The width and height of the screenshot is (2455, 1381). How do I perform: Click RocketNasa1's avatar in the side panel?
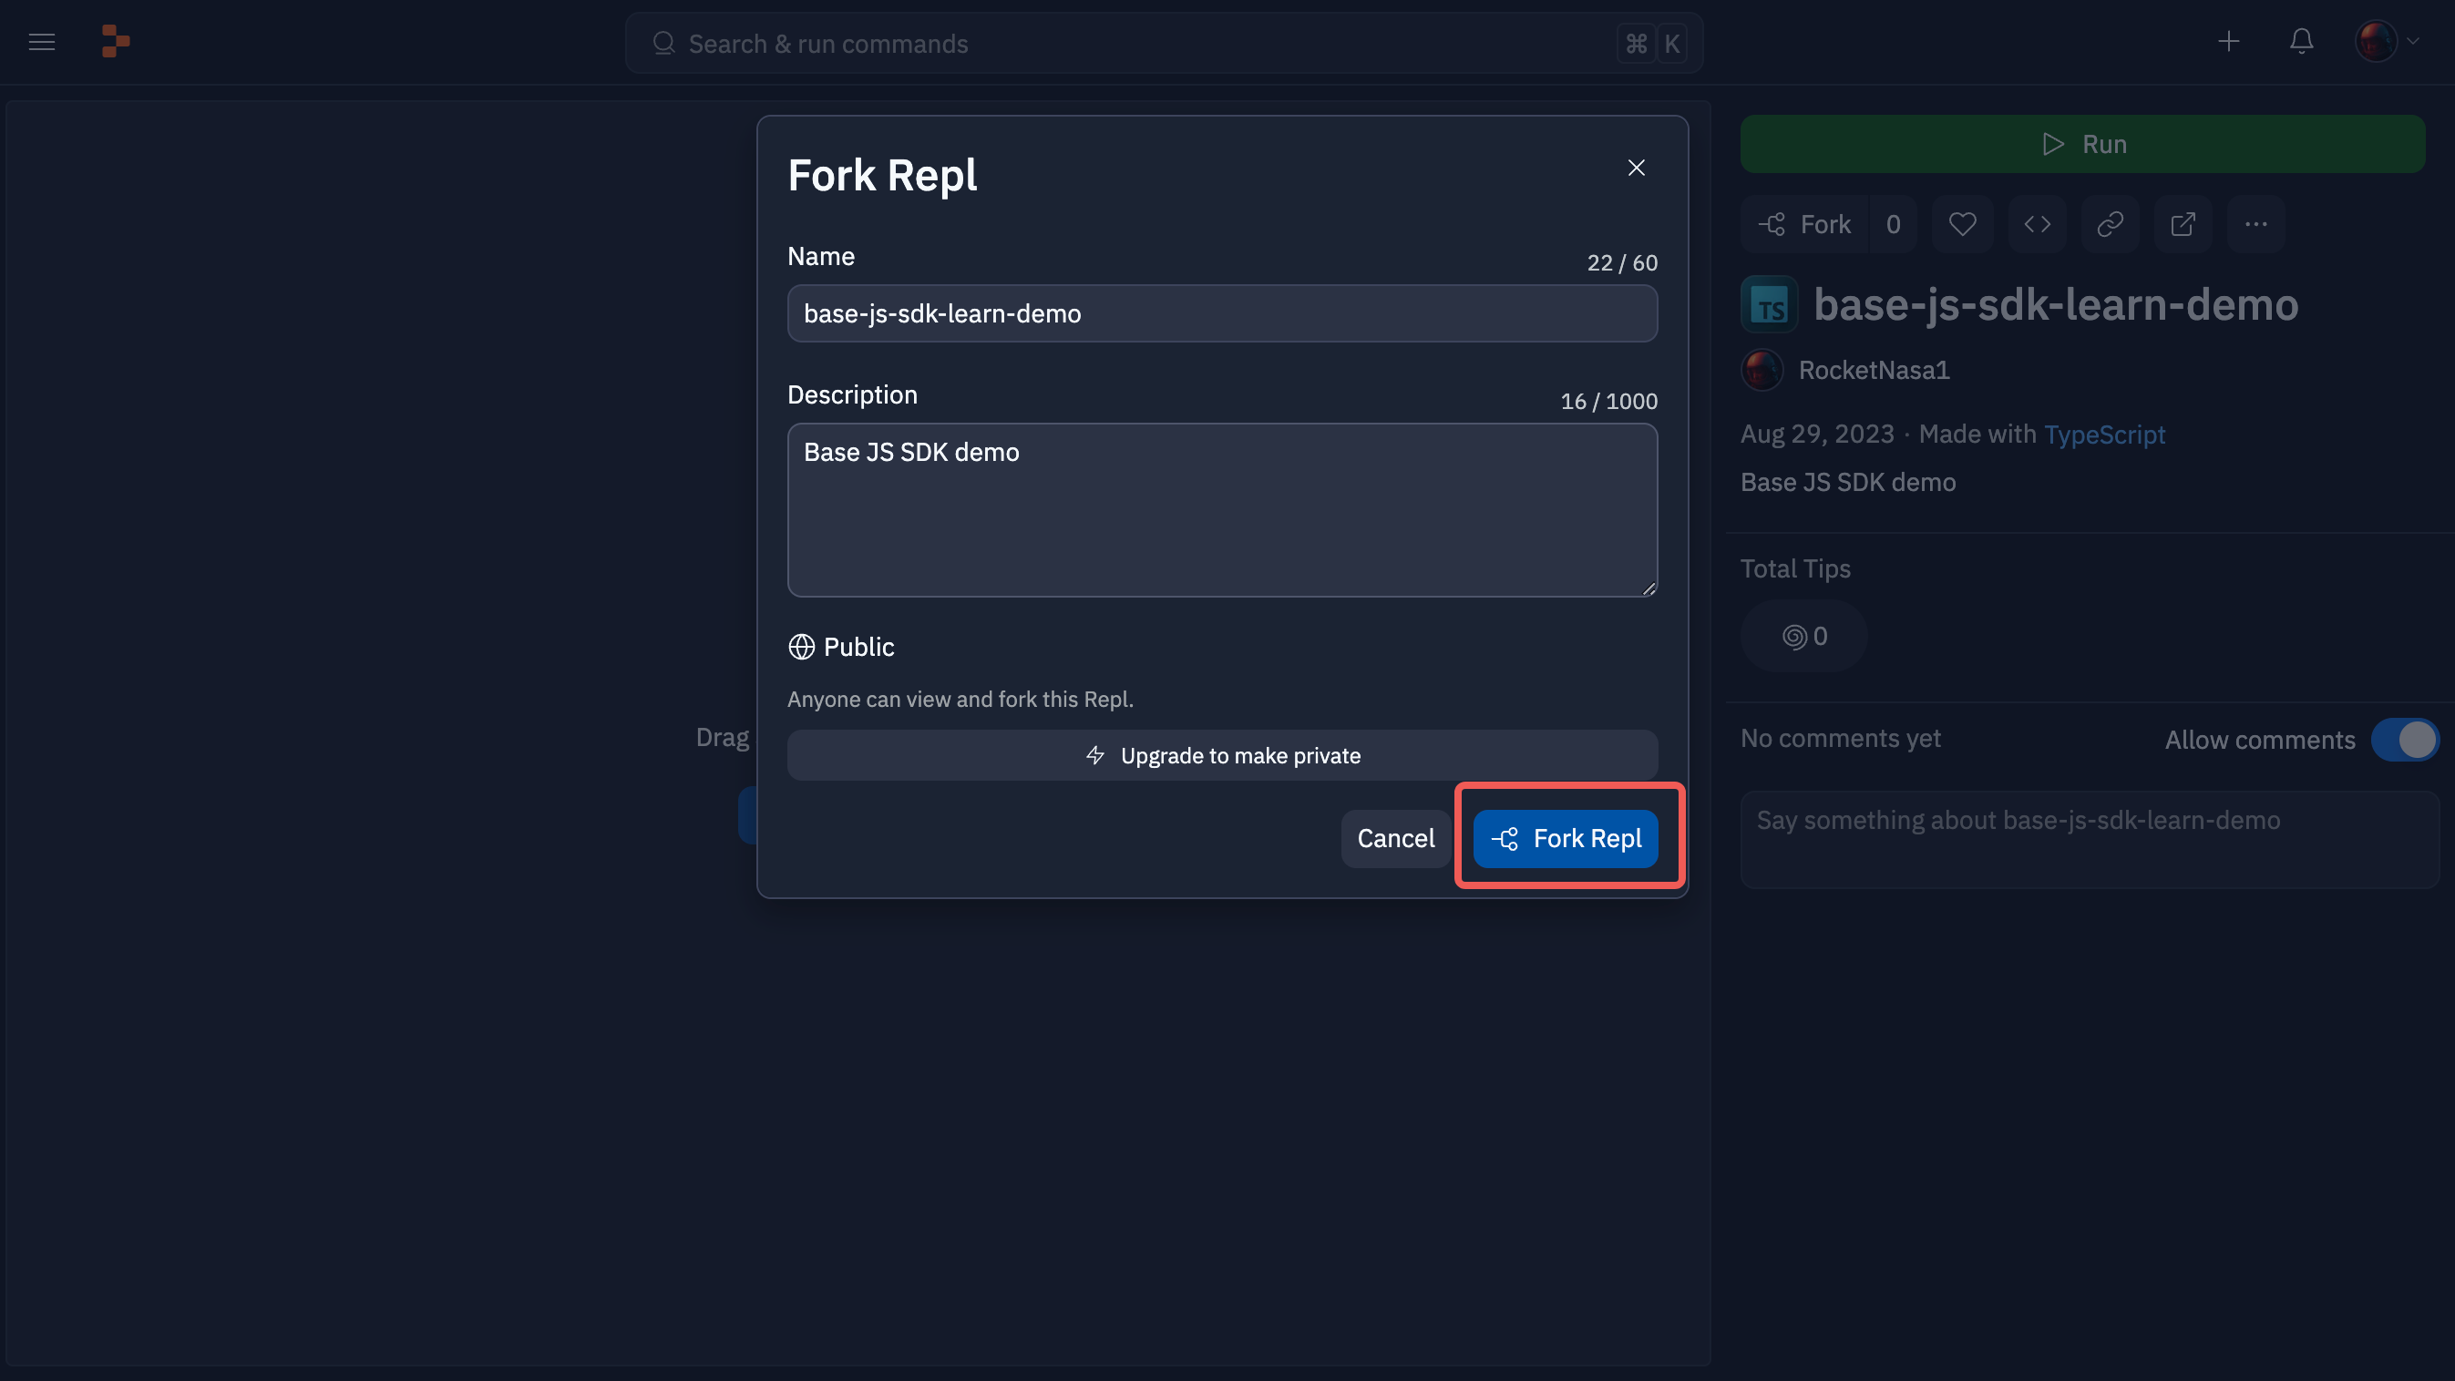click(x=1762, y=371)
